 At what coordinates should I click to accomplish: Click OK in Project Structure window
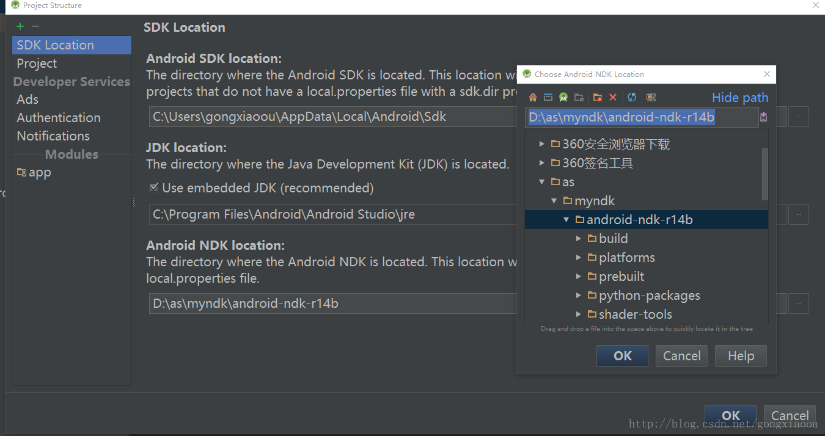click(730, 415)
